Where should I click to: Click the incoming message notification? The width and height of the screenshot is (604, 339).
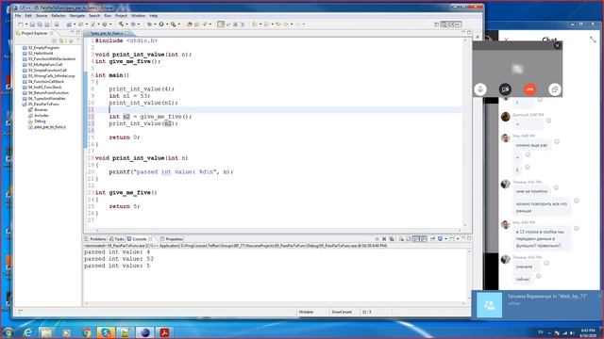click(x=537, y=304)
